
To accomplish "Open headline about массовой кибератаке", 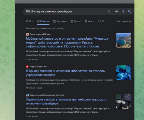I will (x=66, y=73).
